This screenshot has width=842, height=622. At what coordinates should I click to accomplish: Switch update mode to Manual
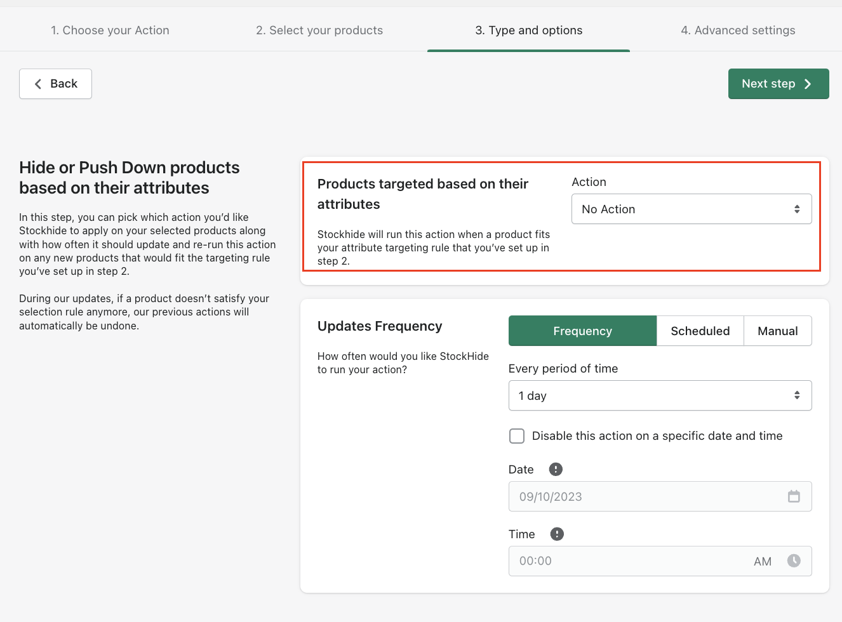[x=777, y=331]
